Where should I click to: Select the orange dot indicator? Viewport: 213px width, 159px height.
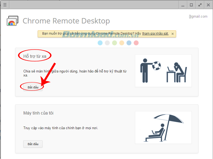tap(122, 43)
